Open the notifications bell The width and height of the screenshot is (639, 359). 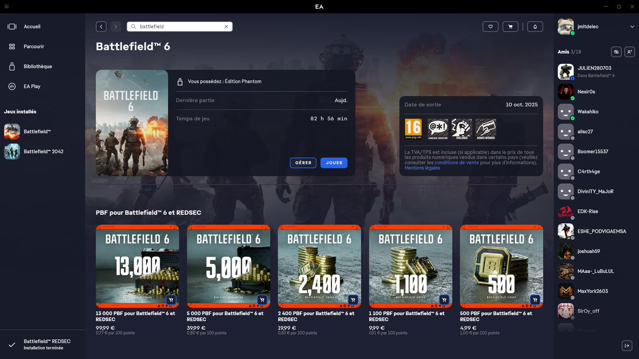[535, 27]
